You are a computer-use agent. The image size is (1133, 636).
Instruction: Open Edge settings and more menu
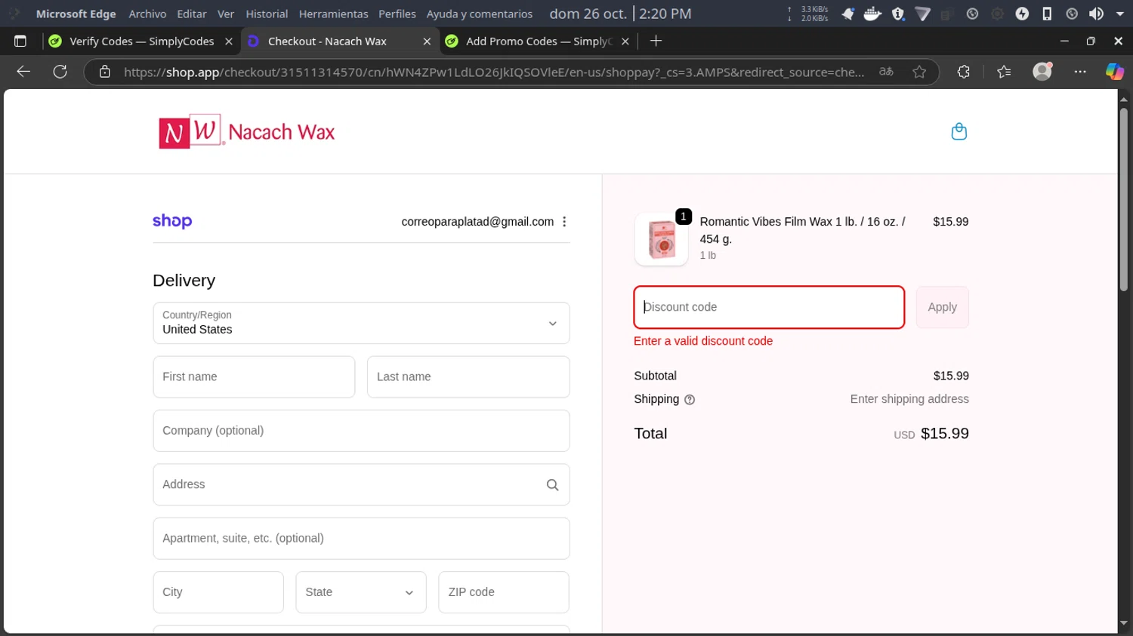(x=1080, y=72)
